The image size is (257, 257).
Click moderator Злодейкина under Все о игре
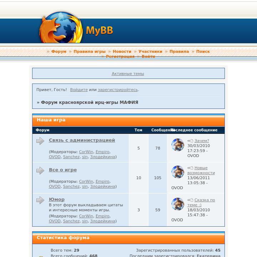click(x=102, y=186)
